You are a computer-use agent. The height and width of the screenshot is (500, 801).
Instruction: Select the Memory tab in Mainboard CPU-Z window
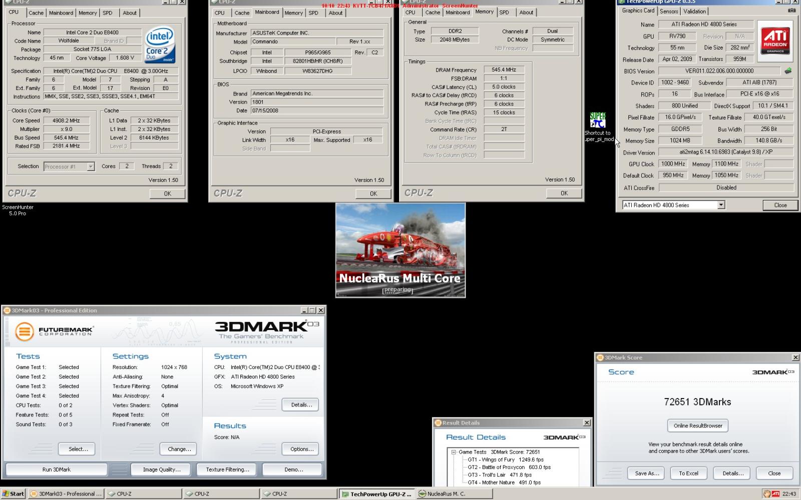(294, 13)
